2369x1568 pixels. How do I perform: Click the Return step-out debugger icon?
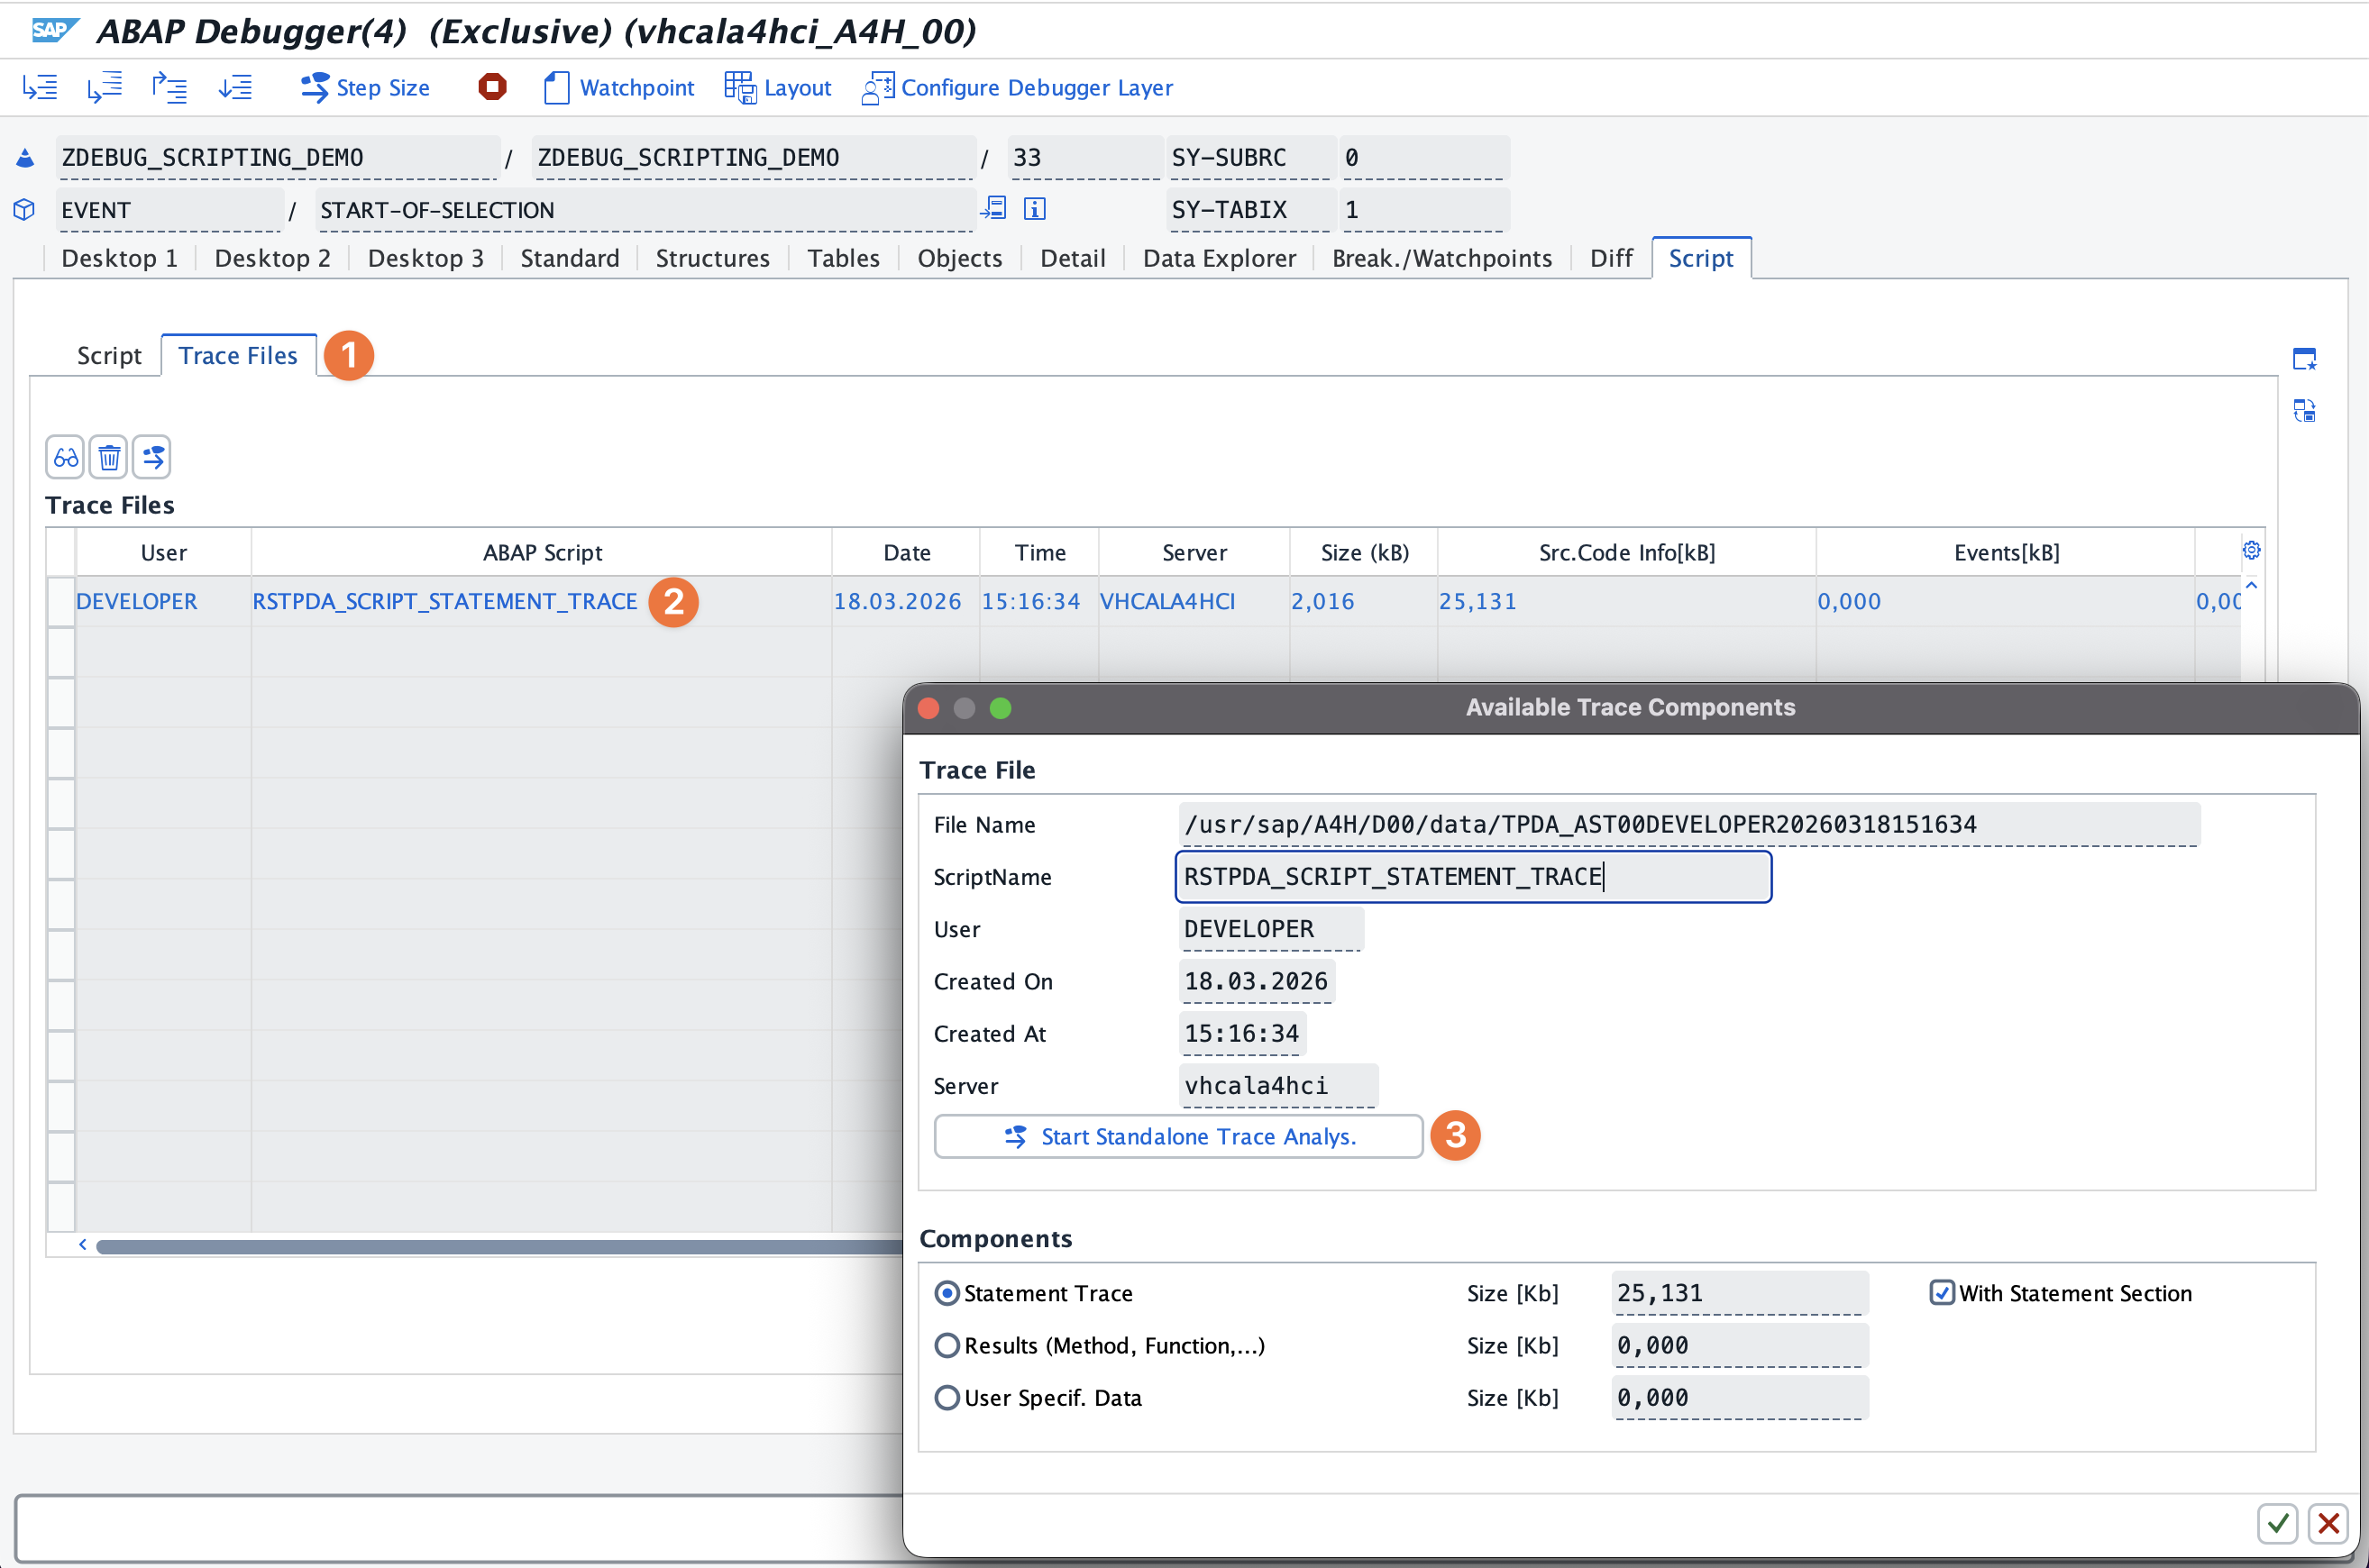tap(169, 88)
